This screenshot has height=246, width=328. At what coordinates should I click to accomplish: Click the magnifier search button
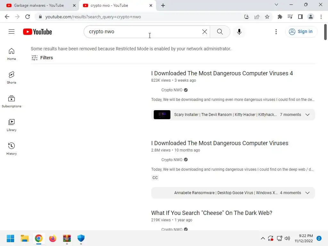pos(220,32)
